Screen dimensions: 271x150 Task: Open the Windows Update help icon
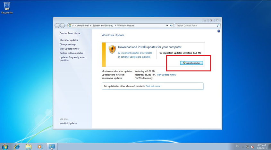(x=219, y=31)
